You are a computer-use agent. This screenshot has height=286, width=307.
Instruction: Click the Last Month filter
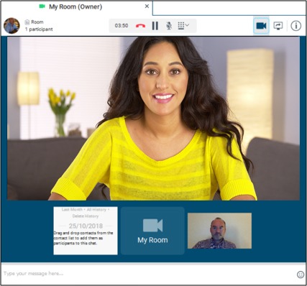(72, 210)
